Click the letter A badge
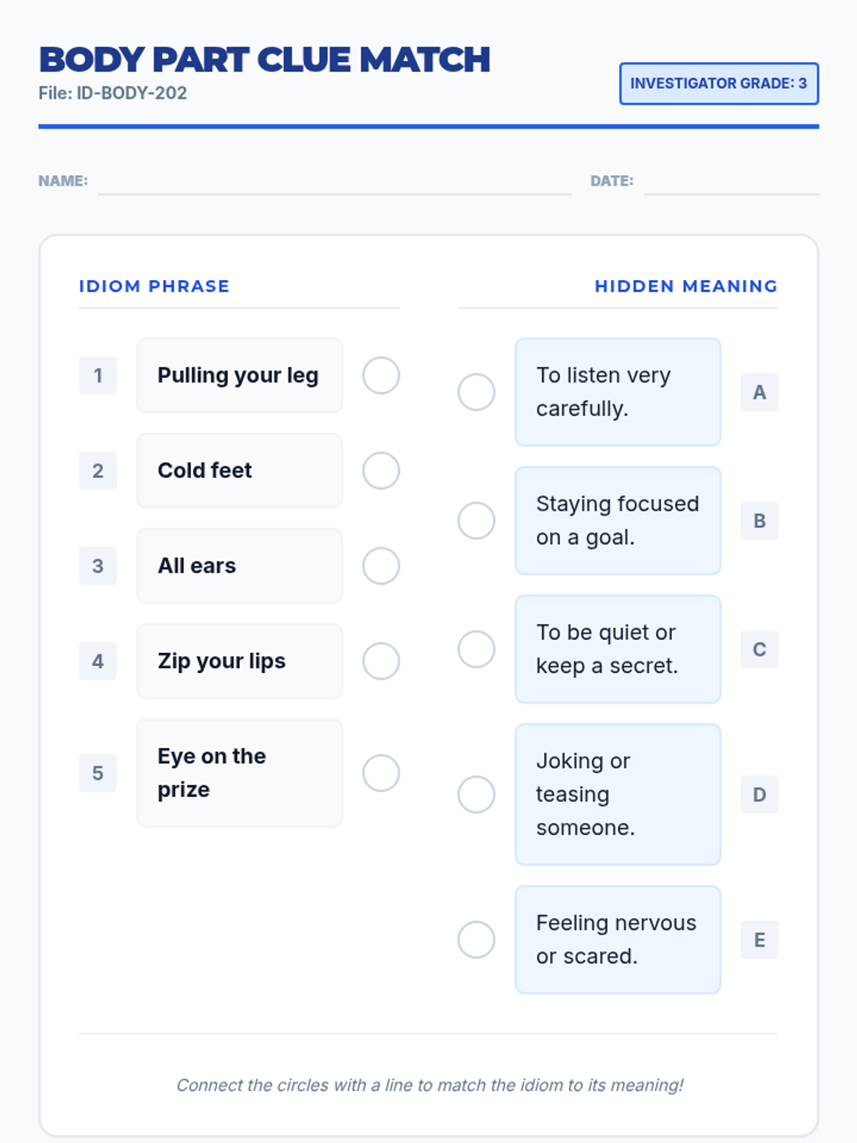 coord(759,392)
